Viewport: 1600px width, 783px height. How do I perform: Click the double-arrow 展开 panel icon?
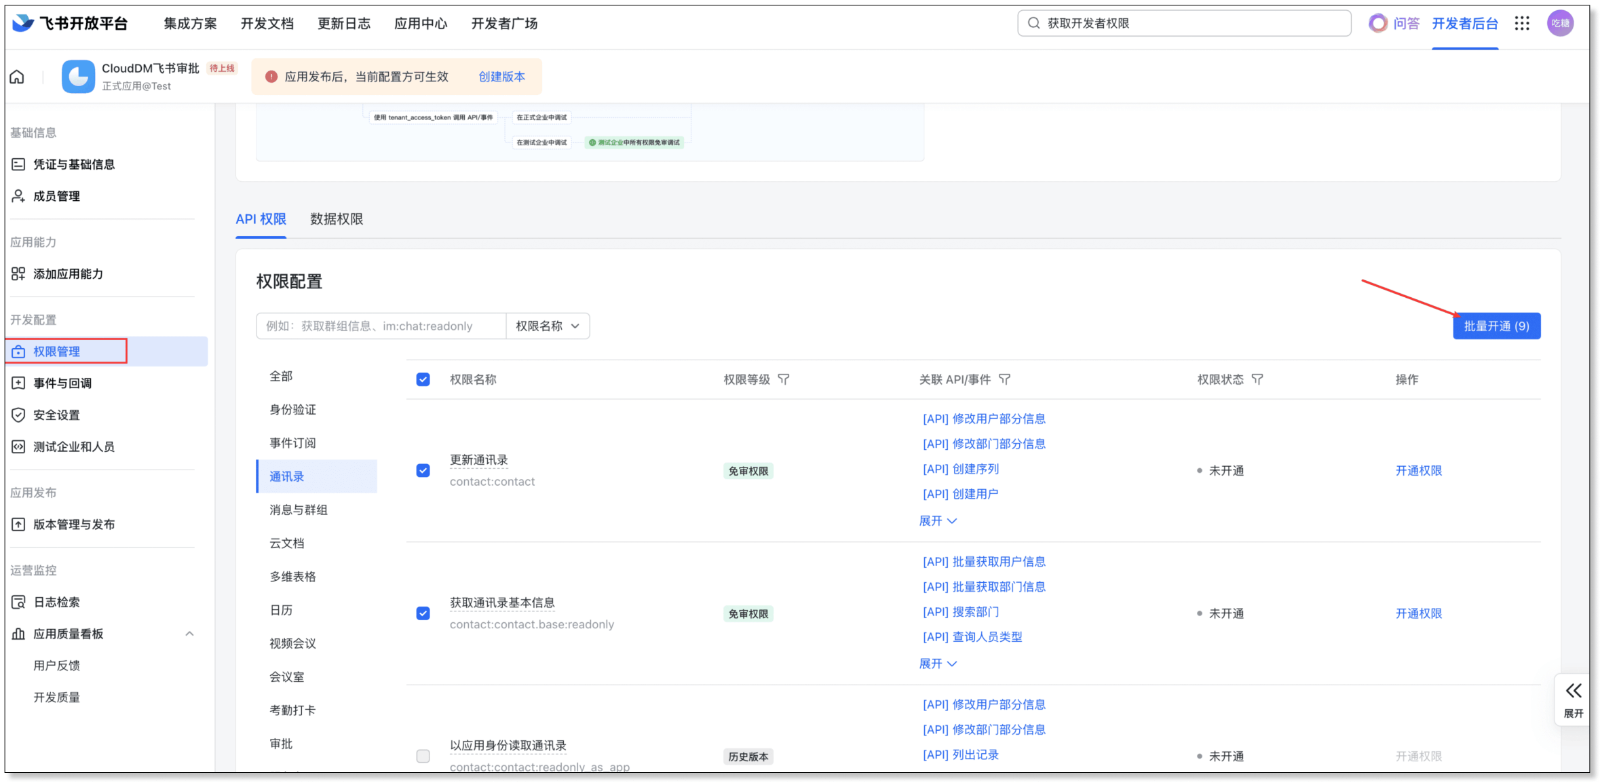click(x=1573, y=691)
